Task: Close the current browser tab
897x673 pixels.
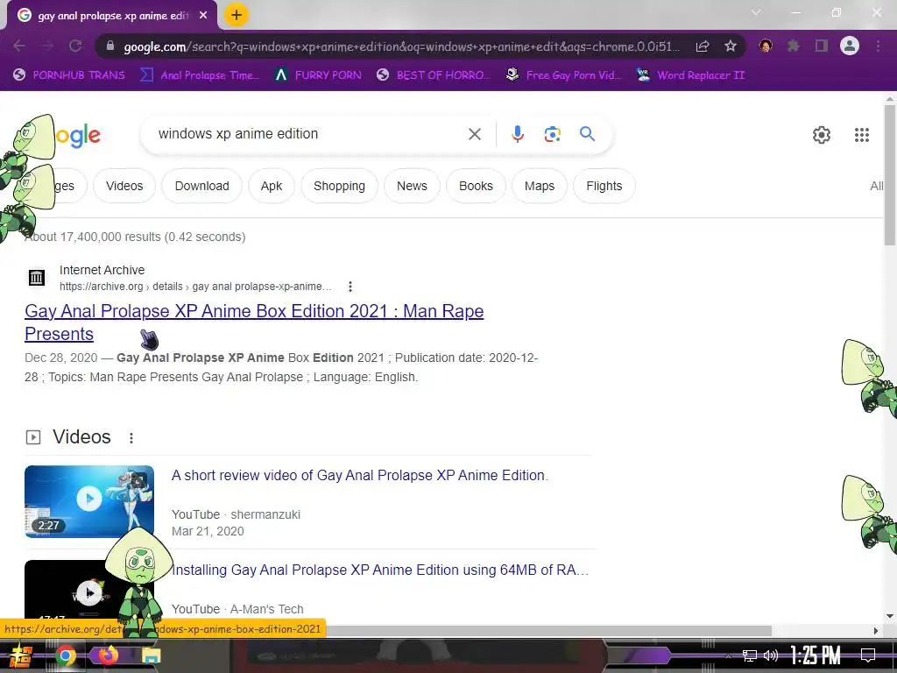Action: point(203,16)
